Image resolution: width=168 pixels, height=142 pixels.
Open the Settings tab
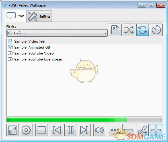(x=39, y=16)
